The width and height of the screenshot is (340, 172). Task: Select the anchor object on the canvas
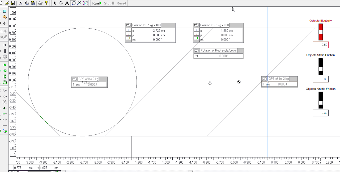pos(210,83)
